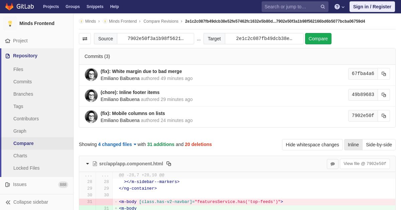Viewport: 401px width, 210px height.
Task: Open Commits in repository sidebar
Action: click(x=22, y=82)
